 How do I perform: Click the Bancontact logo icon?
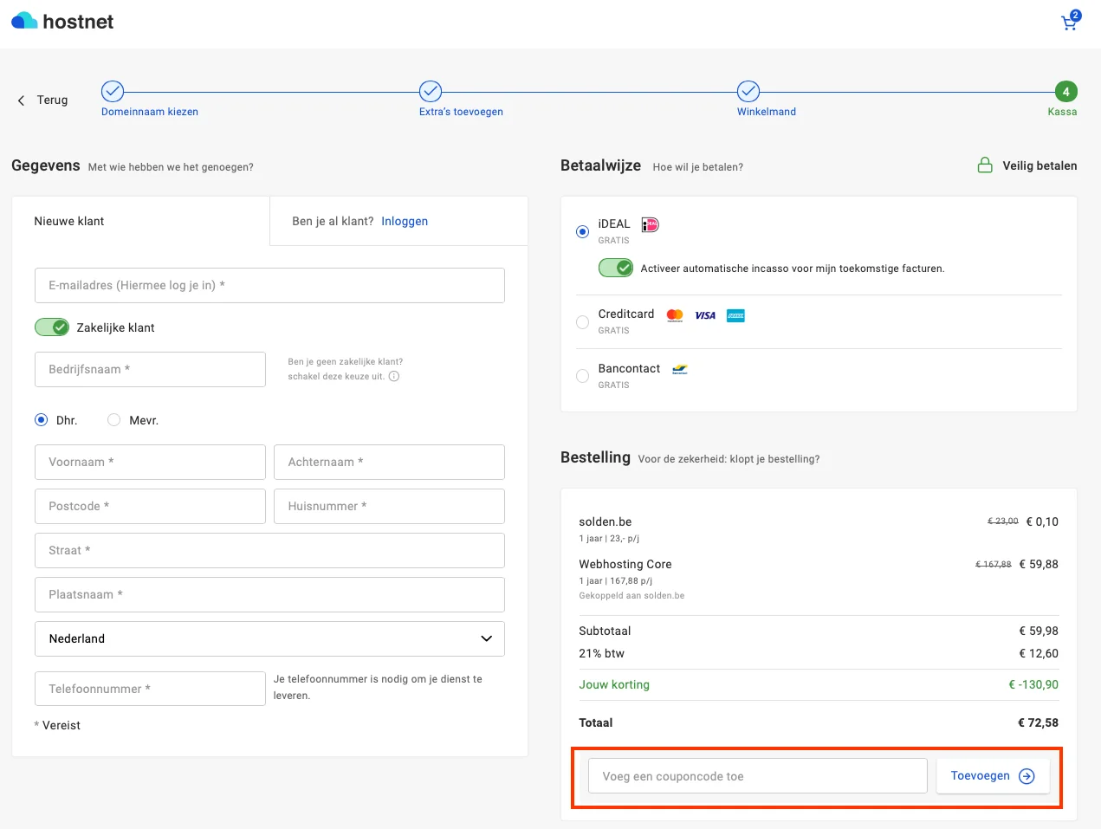point(680,369)
